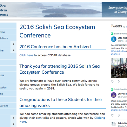The width and height of the screenshot is (127, 127).
Task: Select the 'tion' sidebar menu item at top
Action: tap(8, 32)
